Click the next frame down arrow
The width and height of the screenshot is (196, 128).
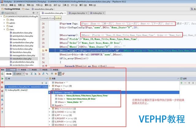point(46,83)
